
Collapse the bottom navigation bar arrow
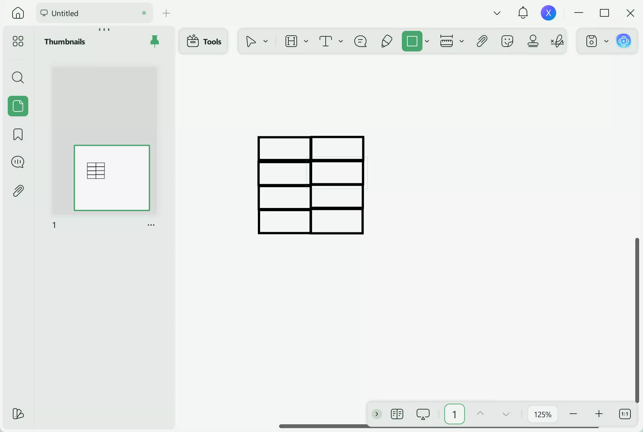click(377, 414)
